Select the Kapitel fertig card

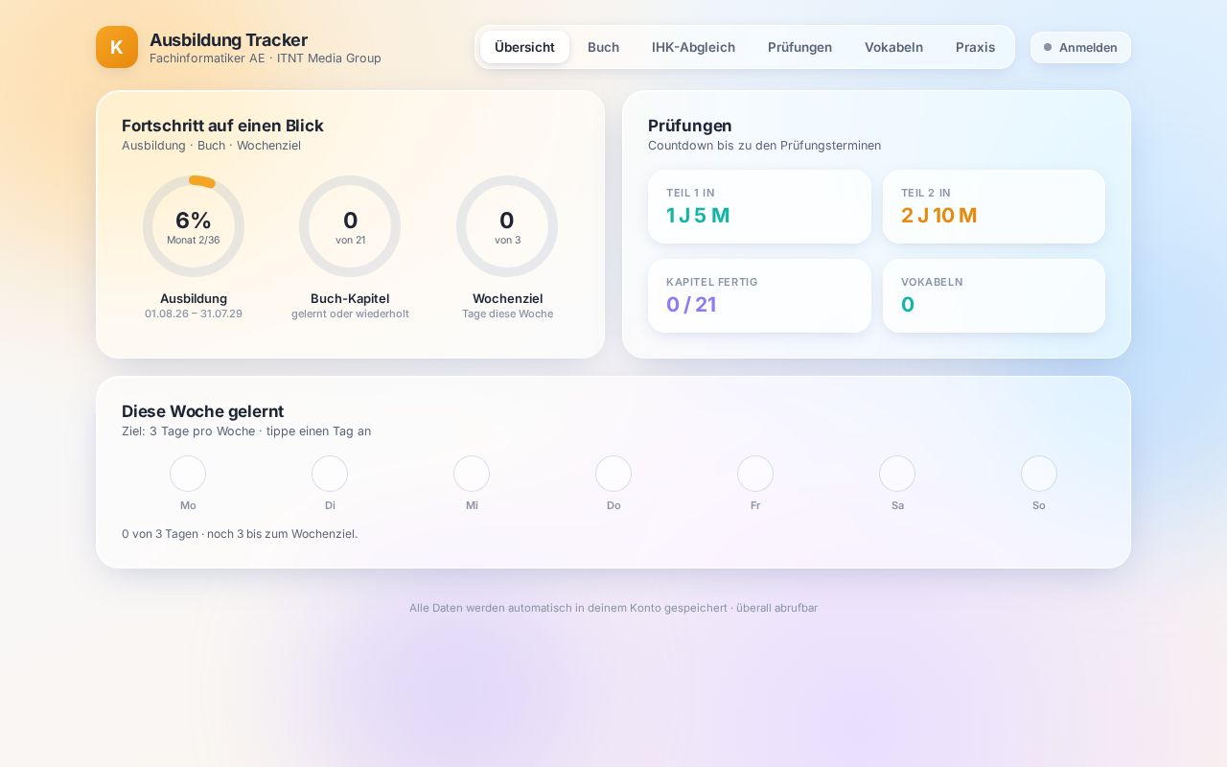759,295
